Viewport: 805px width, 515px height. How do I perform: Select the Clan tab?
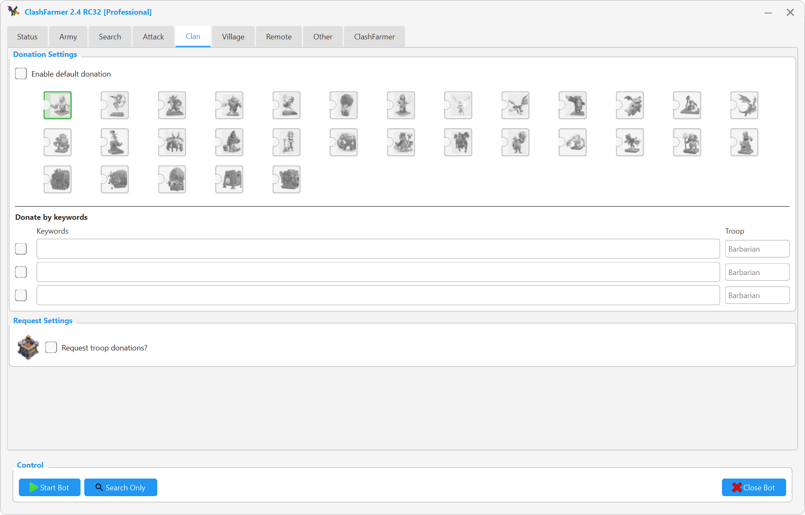(x=193, y=36)
